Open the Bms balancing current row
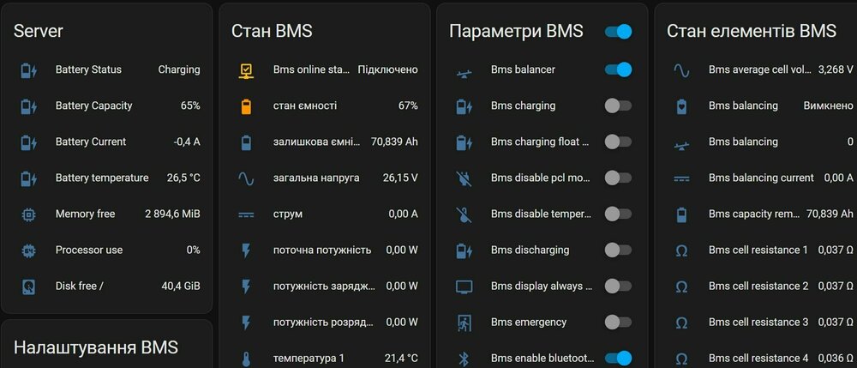 tap(761, 178)
